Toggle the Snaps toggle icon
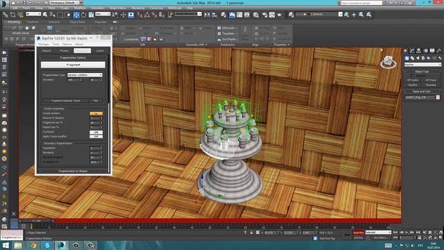The image size is (444, 250). point(140,15)
